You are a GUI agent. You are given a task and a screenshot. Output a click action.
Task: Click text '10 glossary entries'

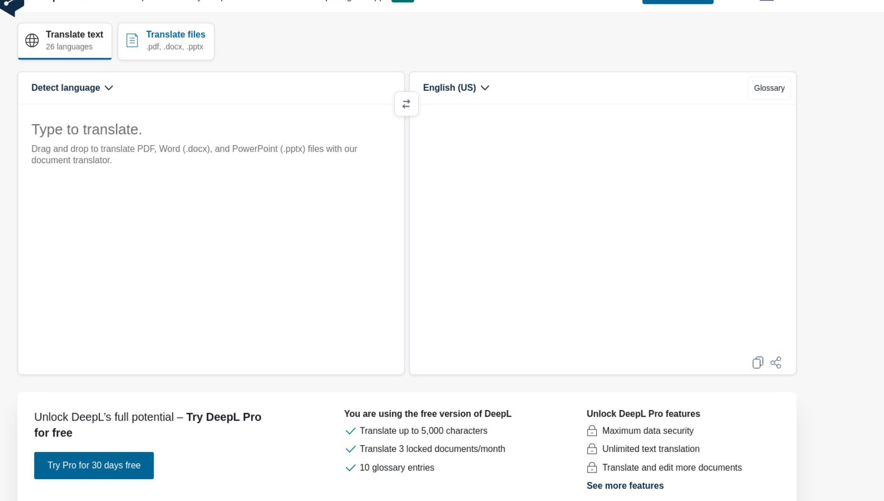[x=397, y=467]
